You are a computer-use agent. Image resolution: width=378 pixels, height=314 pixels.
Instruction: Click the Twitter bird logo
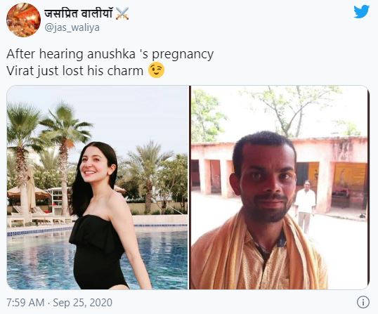(361, 11)
